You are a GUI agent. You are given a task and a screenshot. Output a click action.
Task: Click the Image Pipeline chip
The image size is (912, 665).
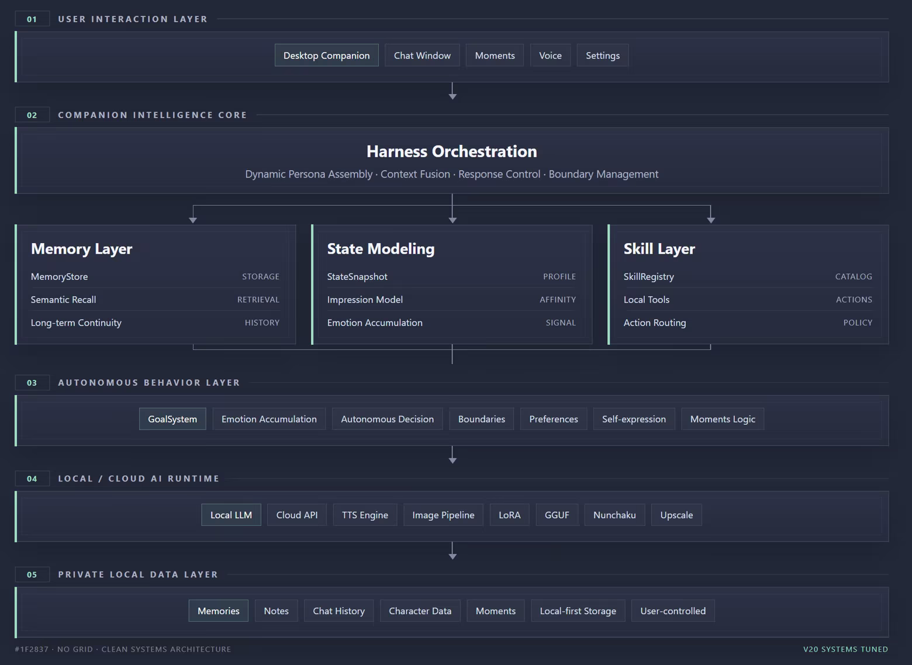point(443,515)
